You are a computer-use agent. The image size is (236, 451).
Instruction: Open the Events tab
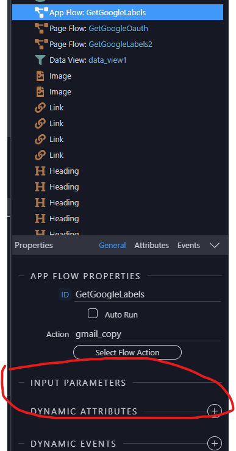(188, 246)
